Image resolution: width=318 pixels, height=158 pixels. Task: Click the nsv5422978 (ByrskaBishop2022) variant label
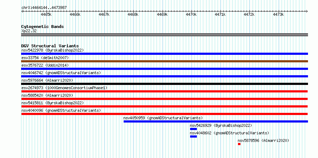click(53, 50)
